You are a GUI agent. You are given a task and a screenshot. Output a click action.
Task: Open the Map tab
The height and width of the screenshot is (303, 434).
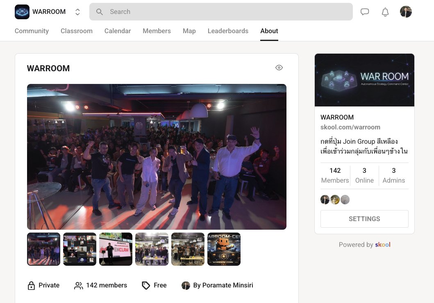pyautogui.click(x=189, y=31)
